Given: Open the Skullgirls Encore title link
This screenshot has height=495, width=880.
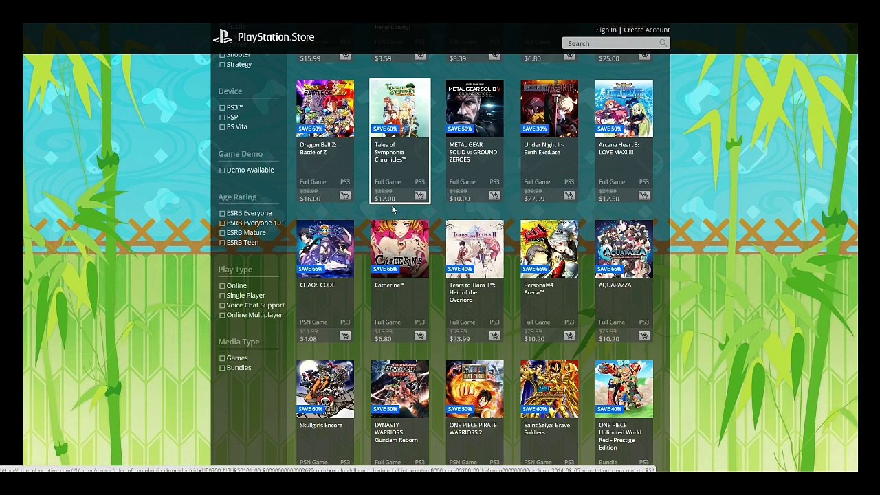Looking at the screenshot, I should (x=321, y=425).
